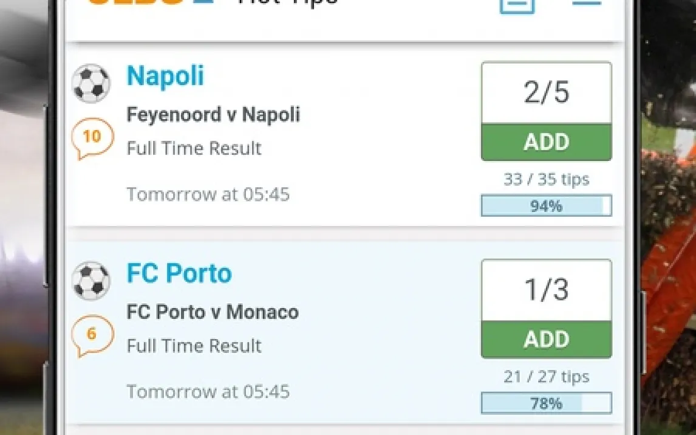Add FC Porto tip to bet slip
The image size is (696, 435).
(x=546, y=340)
